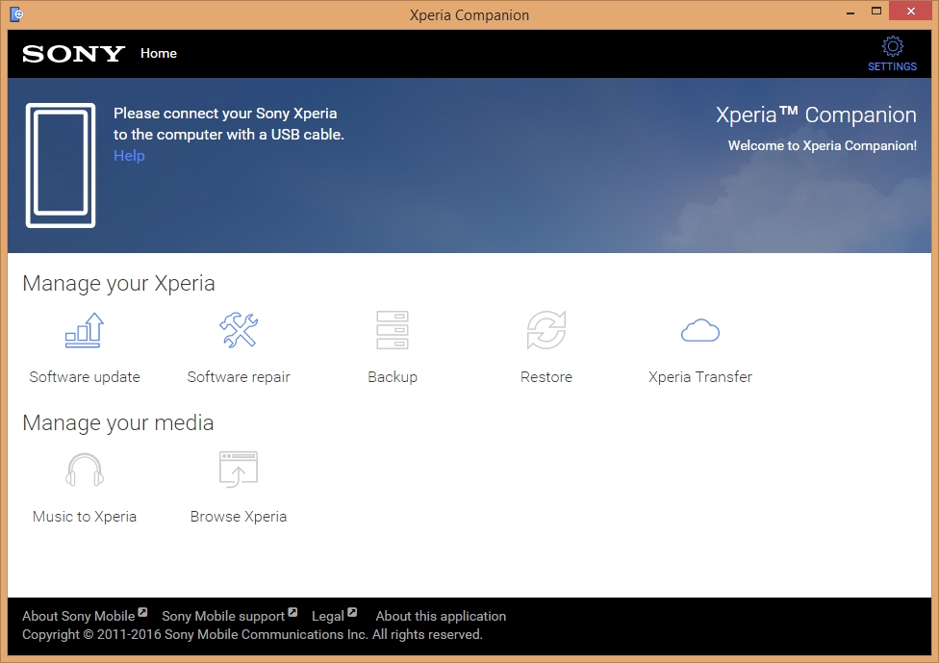
Task: Click About this application
Action: [x=440, y=616]
